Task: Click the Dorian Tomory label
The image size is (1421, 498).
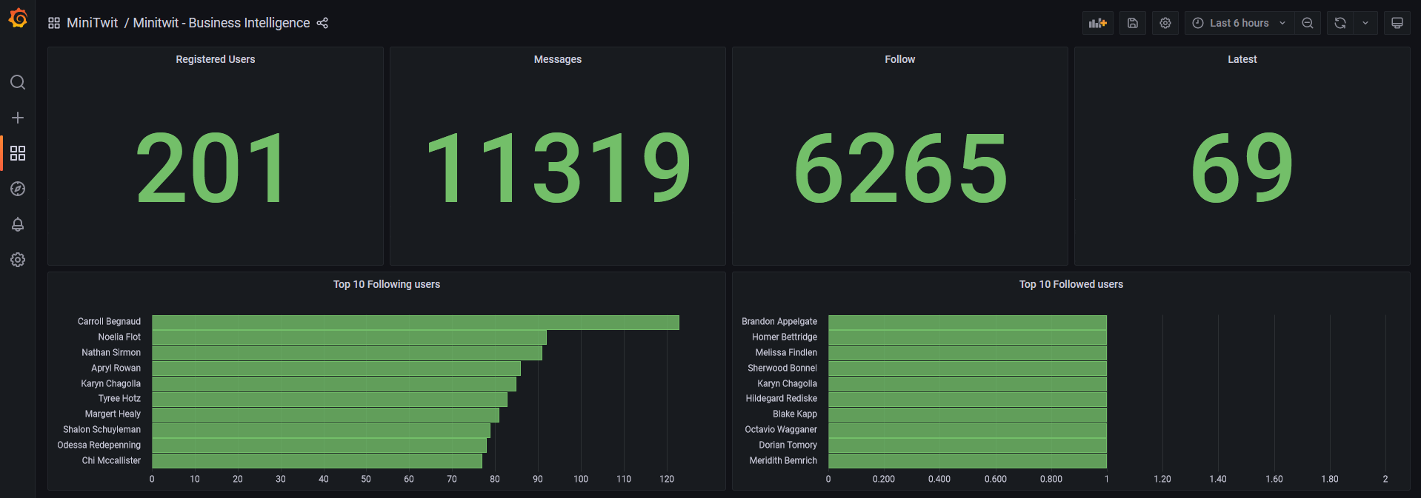Action: (788, 445)
